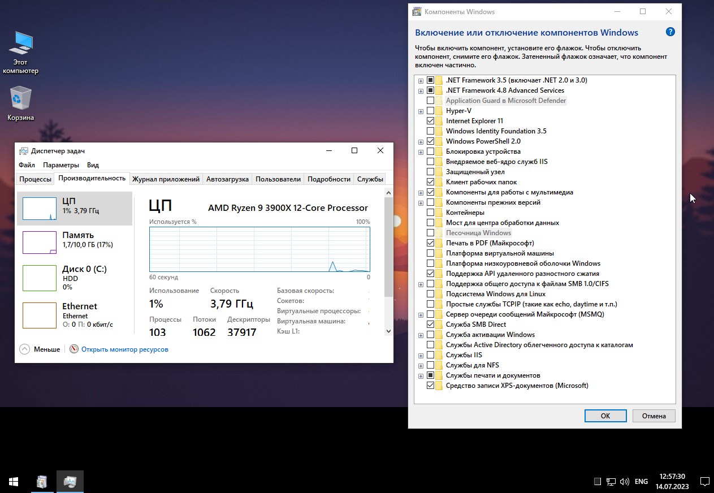The image size is (714, 493).
Task: Select the Диск 0 (C:) performance item
Action: click(75, 277)
